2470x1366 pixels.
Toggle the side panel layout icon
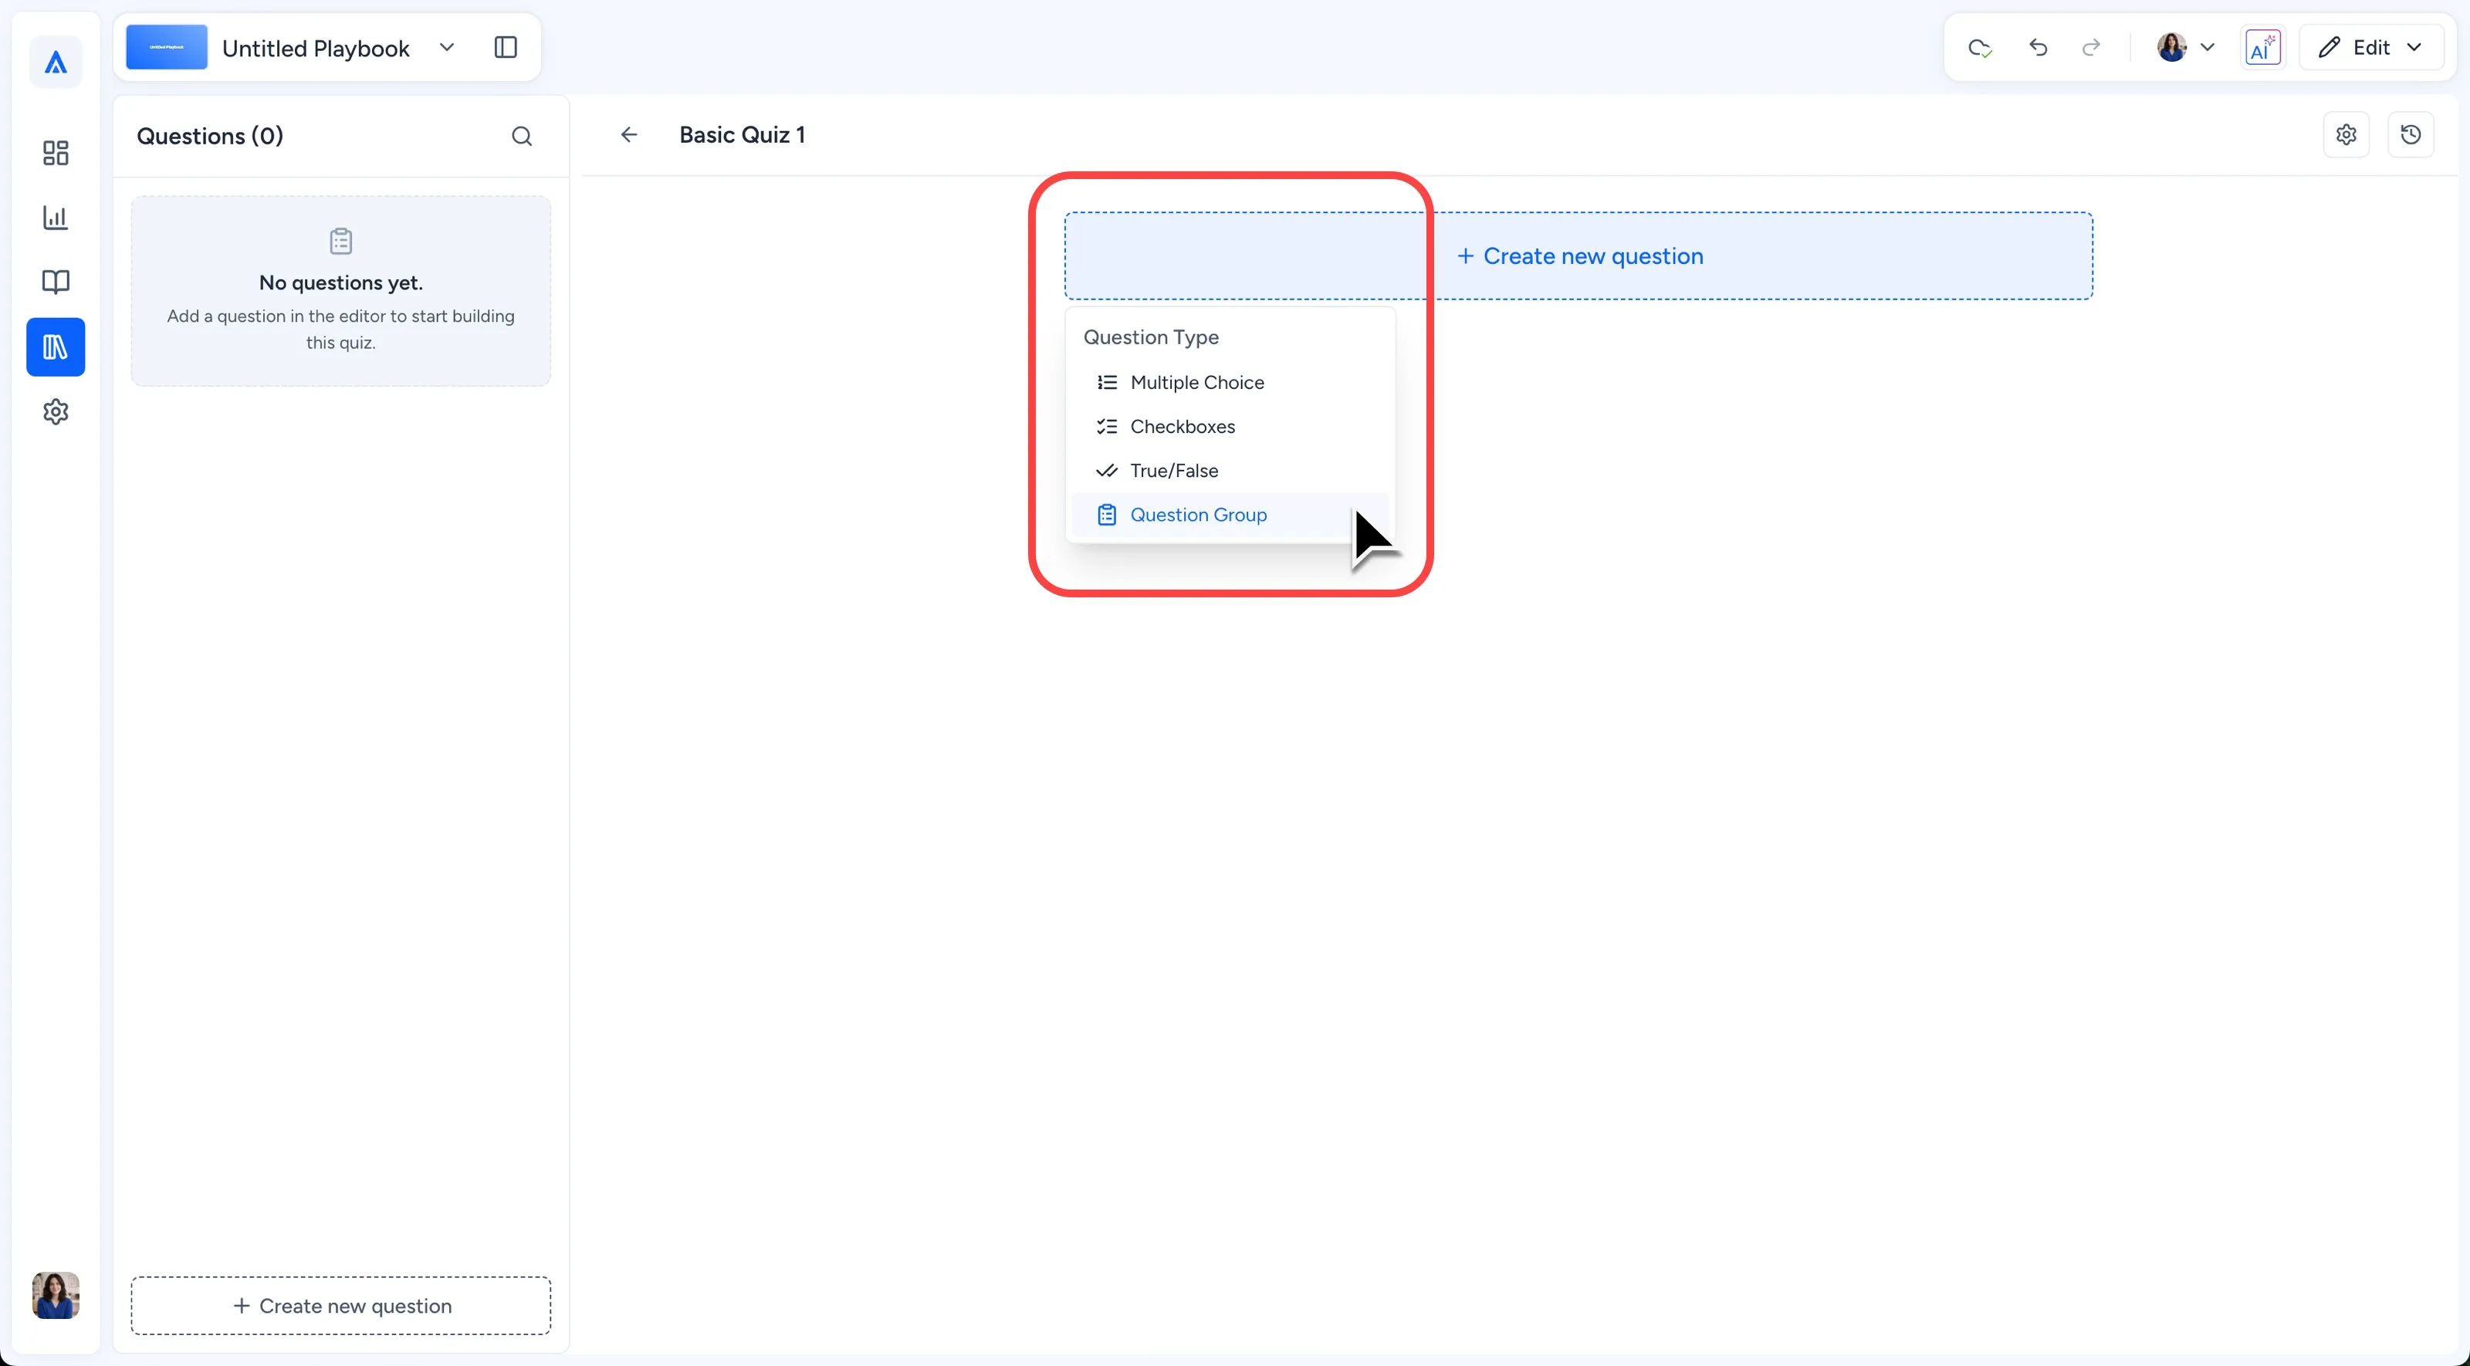[506, 47]
